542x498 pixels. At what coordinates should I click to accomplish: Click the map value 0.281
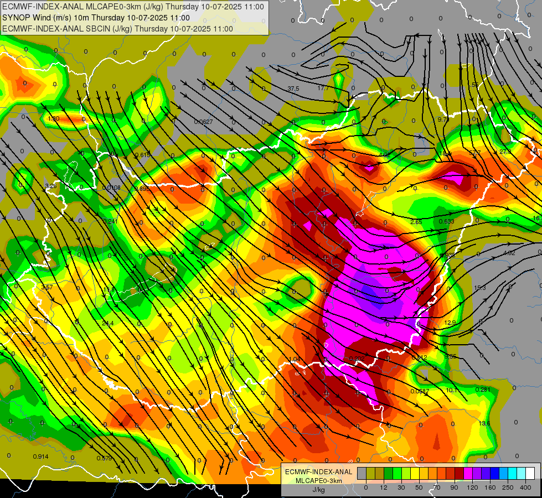click(x=483, y=390)
